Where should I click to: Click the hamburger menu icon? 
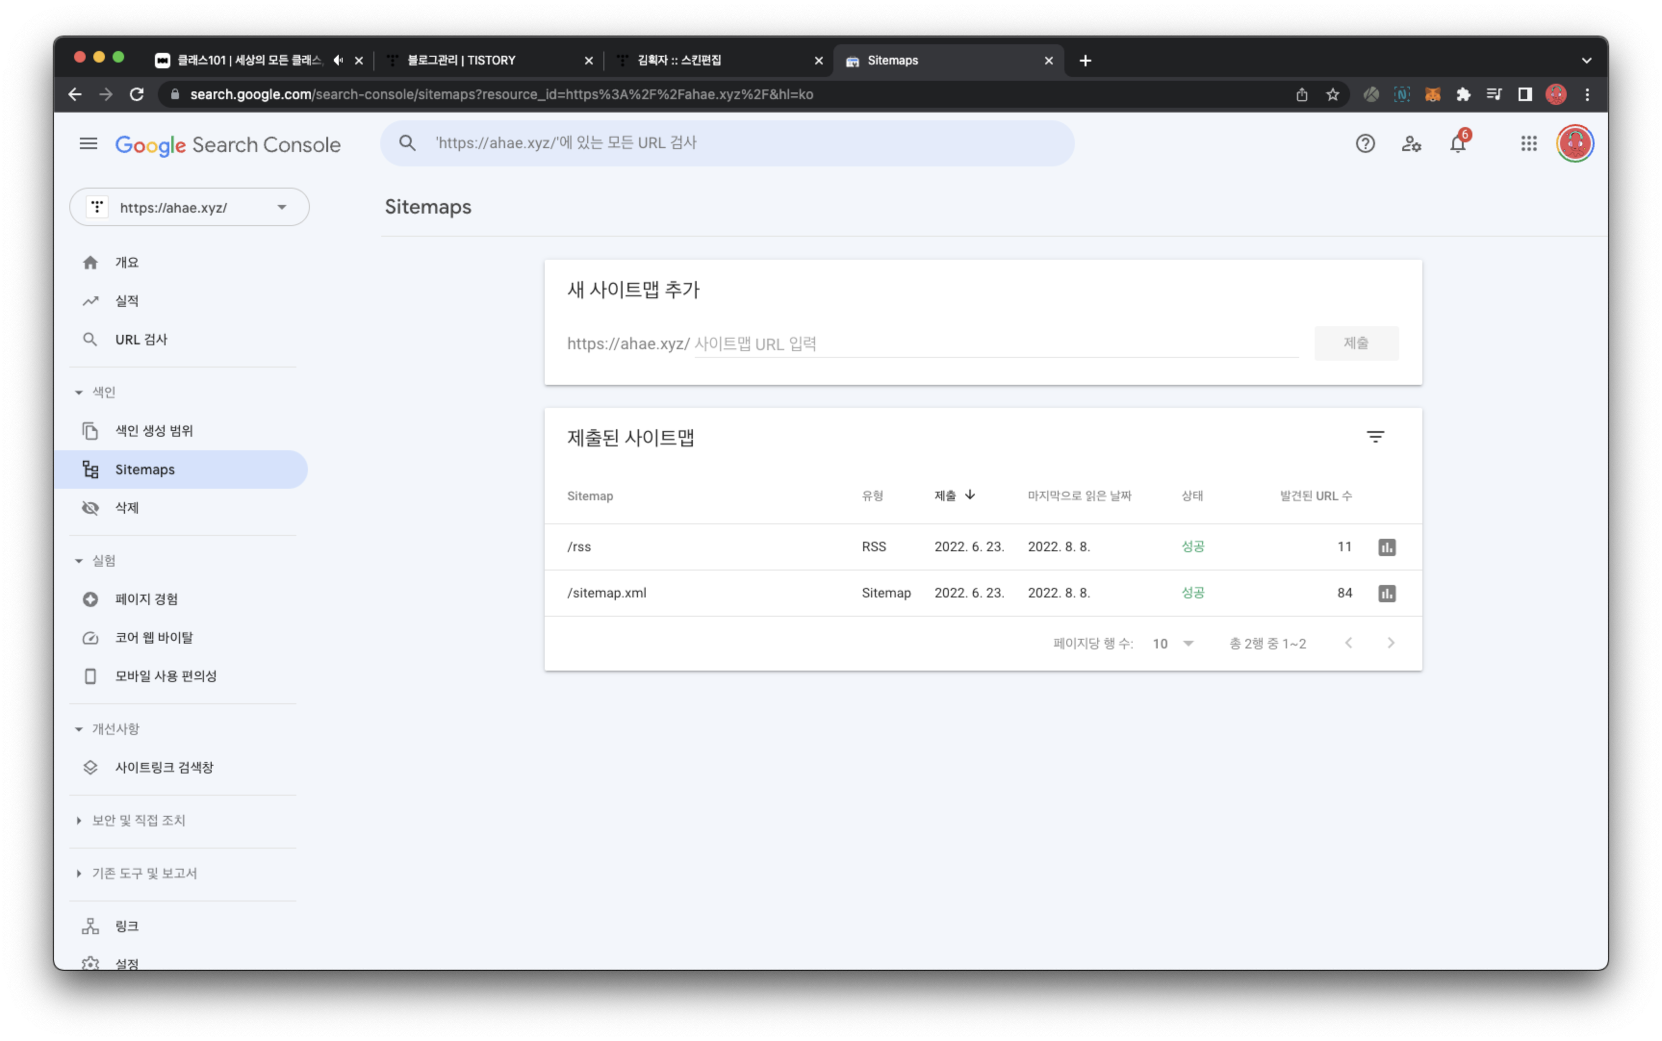click(88, 143)
